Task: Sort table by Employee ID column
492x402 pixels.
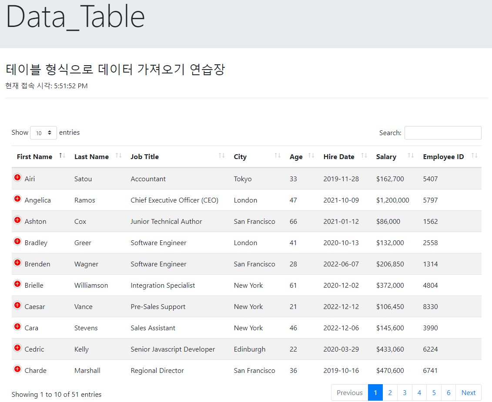Action: (450, 156)
